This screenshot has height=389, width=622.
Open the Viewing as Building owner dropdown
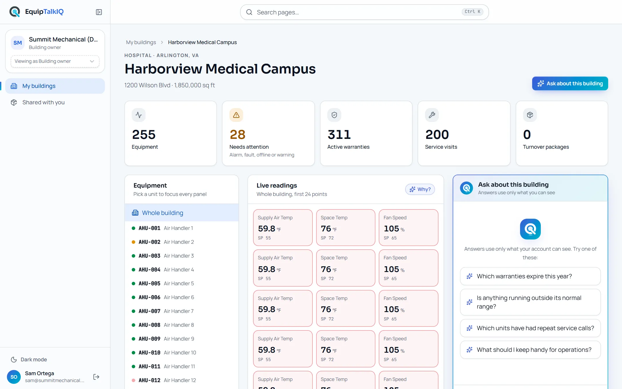tap(55, 61)
